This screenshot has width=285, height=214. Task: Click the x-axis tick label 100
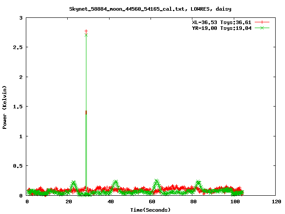coord(235,202)
